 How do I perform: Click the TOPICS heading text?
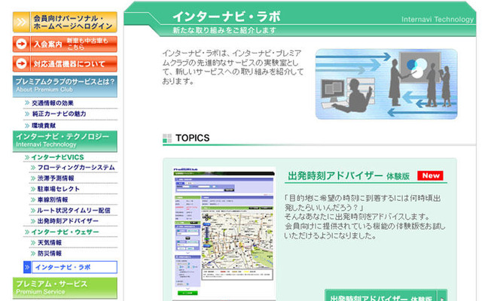193,138
